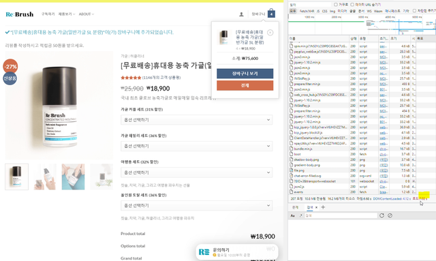Click the orange 결제 button
This screenshot has height=261, width=436.
pos(245,85)
